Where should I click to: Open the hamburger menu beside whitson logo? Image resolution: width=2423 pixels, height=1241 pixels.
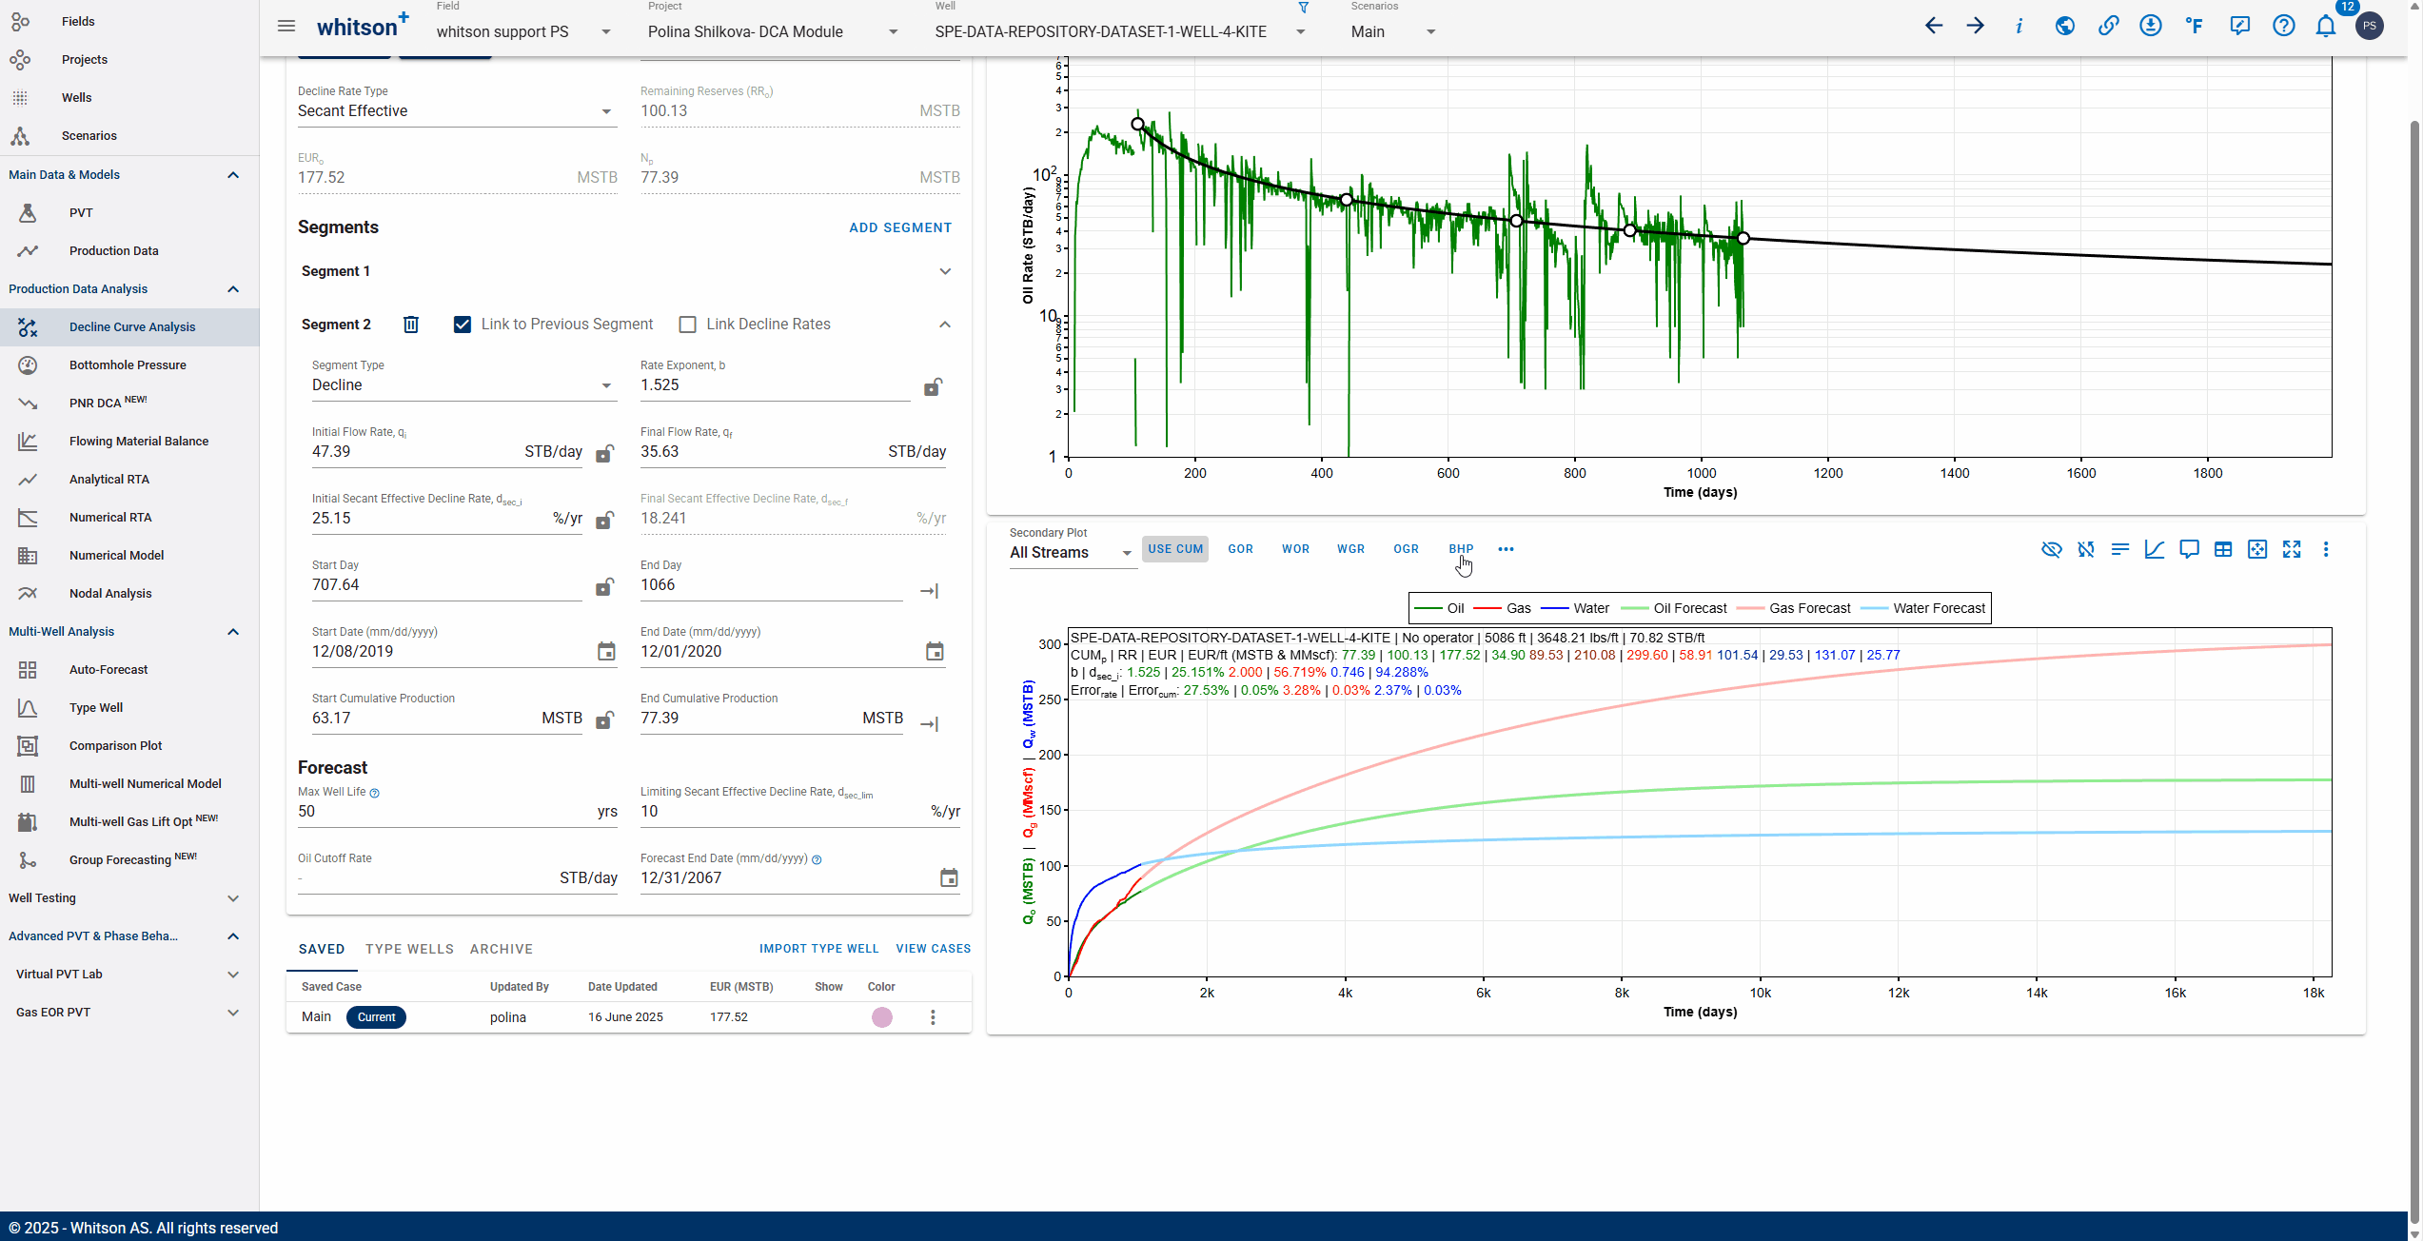click(286, 26)
